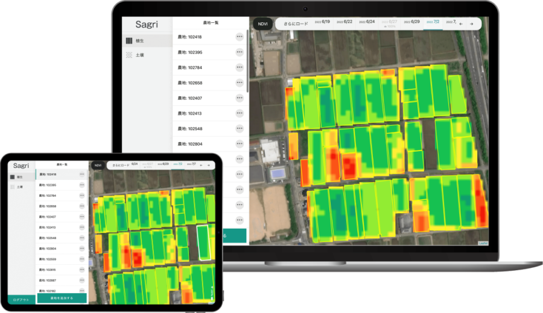Open options menu for 農地: 102407 on tablet
Viewport: 543px width, 313px height.
point(82,217)
